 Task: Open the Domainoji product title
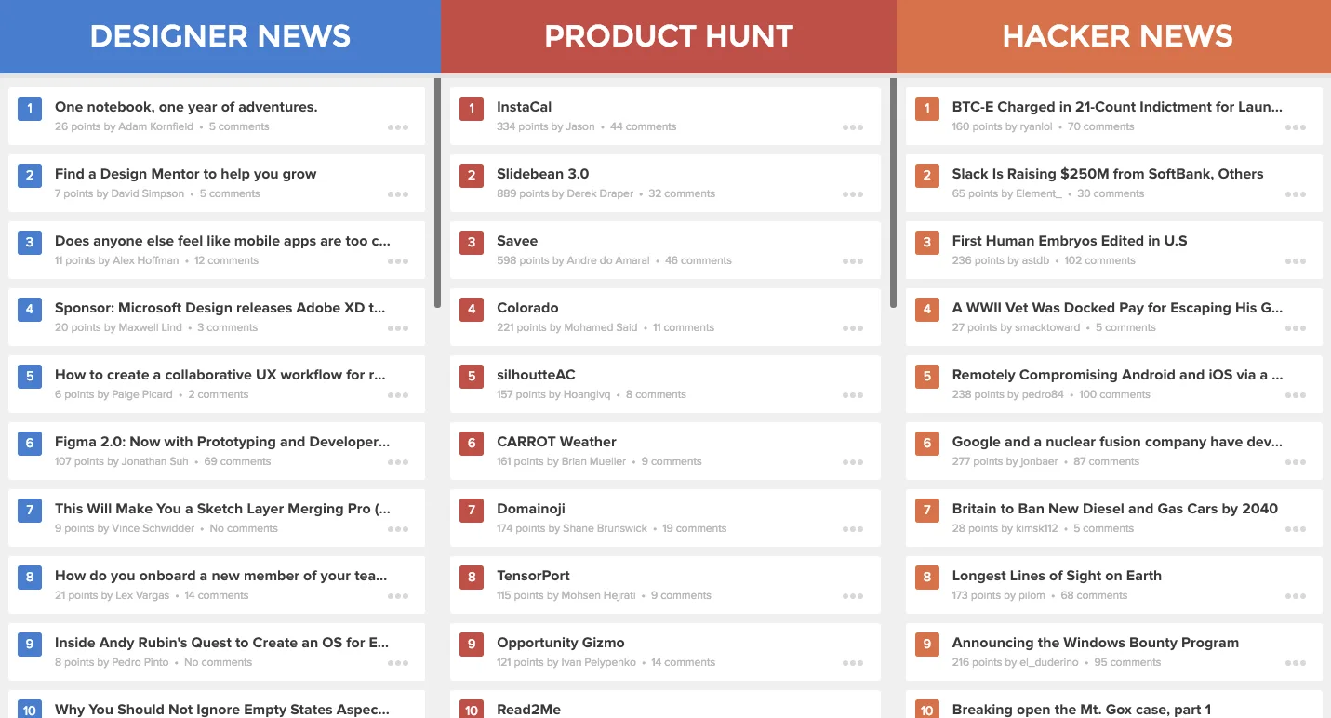531,509
